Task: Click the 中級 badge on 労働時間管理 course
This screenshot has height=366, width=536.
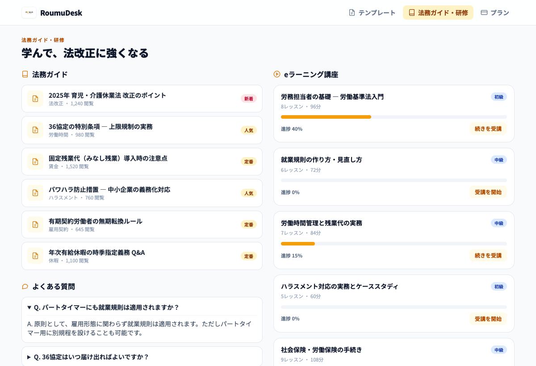Action: coord(499,223)
